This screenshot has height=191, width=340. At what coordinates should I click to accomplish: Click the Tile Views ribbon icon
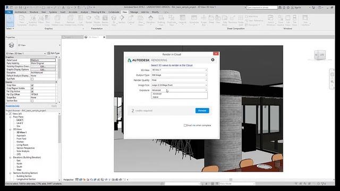294,20
